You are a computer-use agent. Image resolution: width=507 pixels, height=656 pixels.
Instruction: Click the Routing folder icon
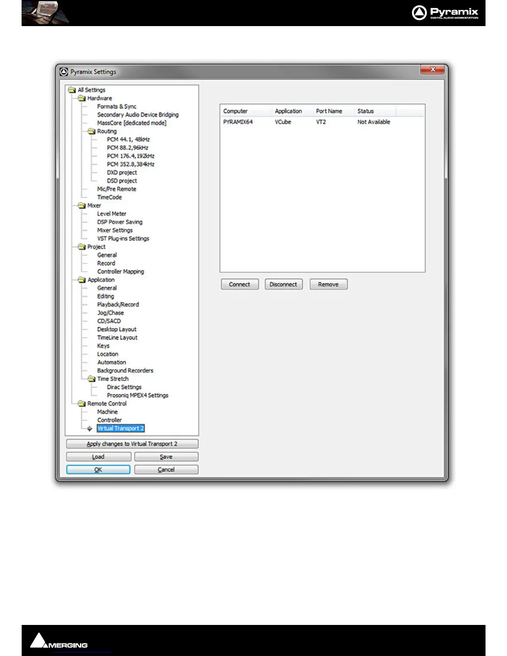point(92,131)
